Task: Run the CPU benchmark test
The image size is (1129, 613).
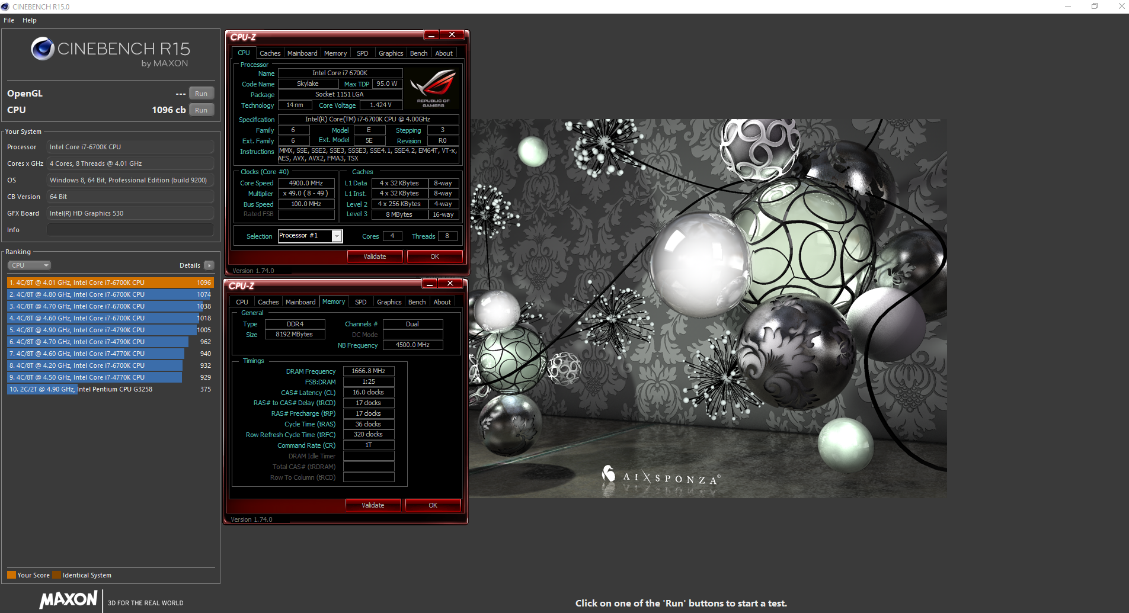Action: pyautogui.click(x=202, y=110)
